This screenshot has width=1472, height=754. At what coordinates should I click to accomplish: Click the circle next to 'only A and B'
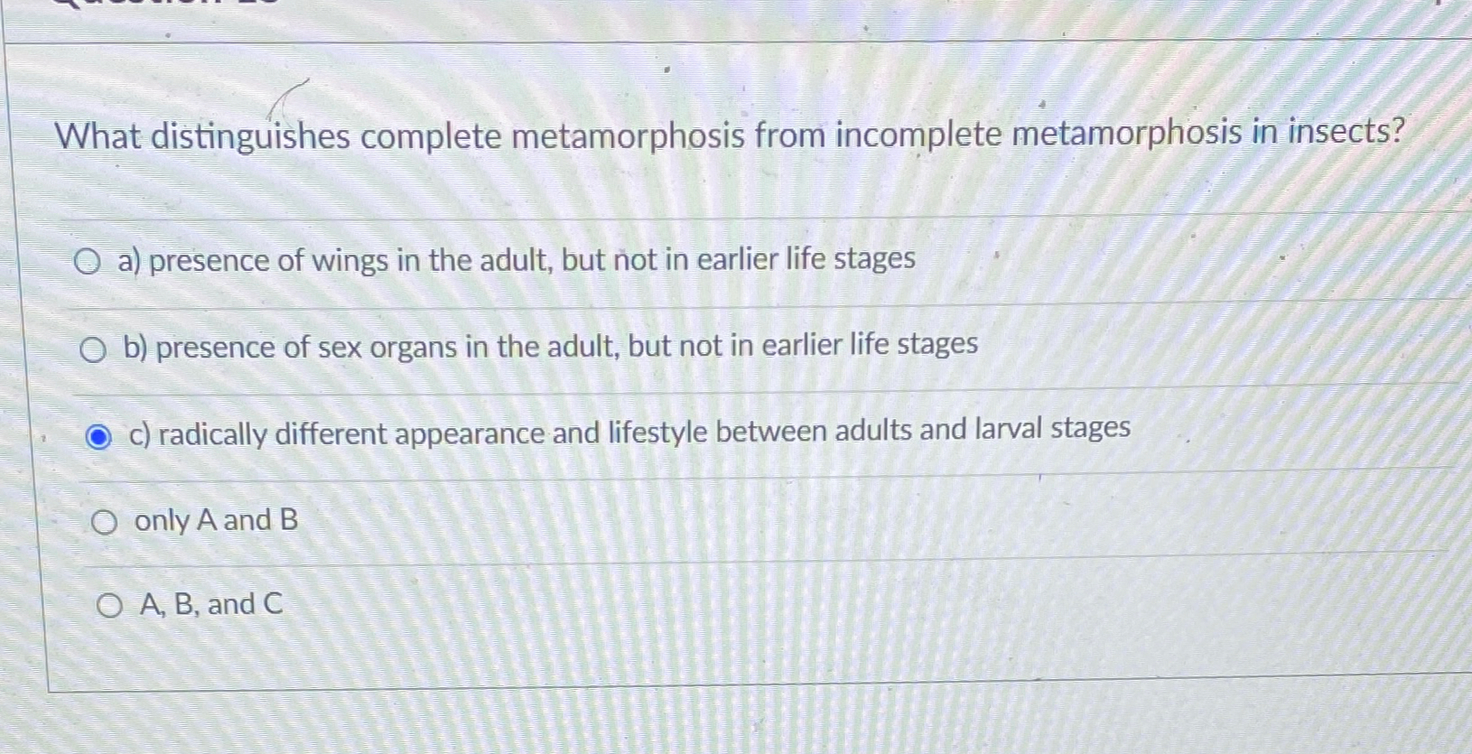click(x=105, y=521)
